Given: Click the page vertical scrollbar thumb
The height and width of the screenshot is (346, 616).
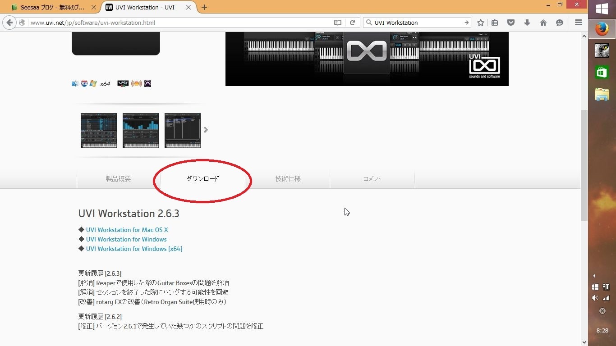Looking at the screenshot, I should point(584,165).
